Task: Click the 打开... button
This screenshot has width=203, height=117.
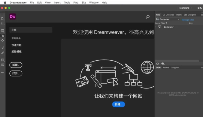Action: coord(16,73)
